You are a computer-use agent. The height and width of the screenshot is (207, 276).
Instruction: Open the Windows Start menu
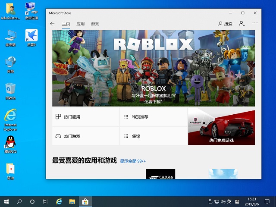tap(6, 201)
